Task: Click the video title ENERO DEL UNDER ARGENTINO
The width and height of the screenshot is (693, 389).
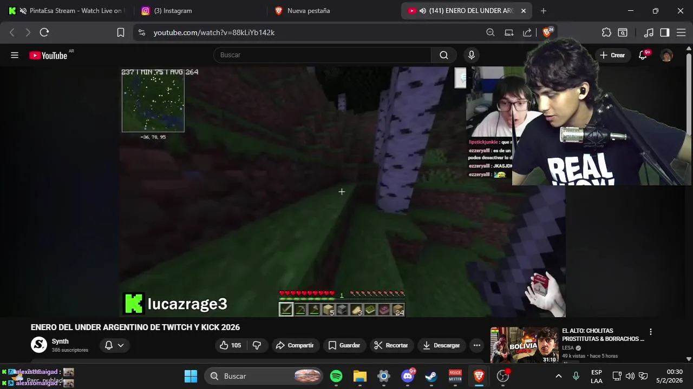Action: click(135, 327)
